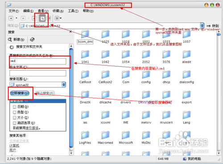Select the ias folder icon
Screen dimensions: 223x164
click(x=85, y=115)
